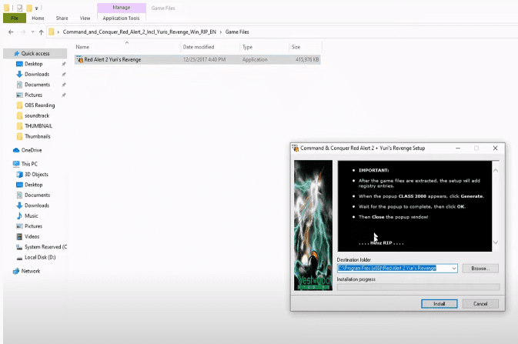This screenshot has width=518, height=344.
Task: Click the Local Disk (D:) drive icon
Action: (x=19, y=257)
